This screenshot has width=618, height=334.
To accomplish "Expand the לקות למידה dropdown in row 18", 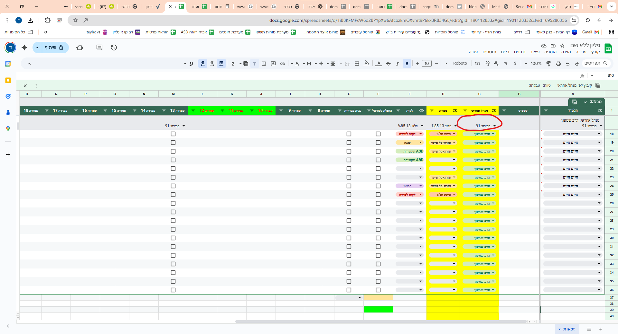I will pos(420,134).
